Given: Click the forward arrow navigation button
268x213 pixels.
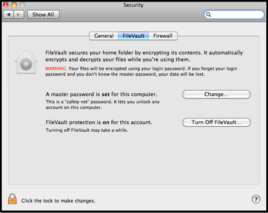Looking at the screenshot, I should [18, 14].
